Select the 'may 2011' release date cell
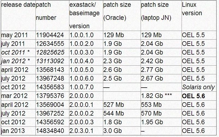The width and height of the screenshot is (219, 137). pyautogui.click(x=14, y=35)
